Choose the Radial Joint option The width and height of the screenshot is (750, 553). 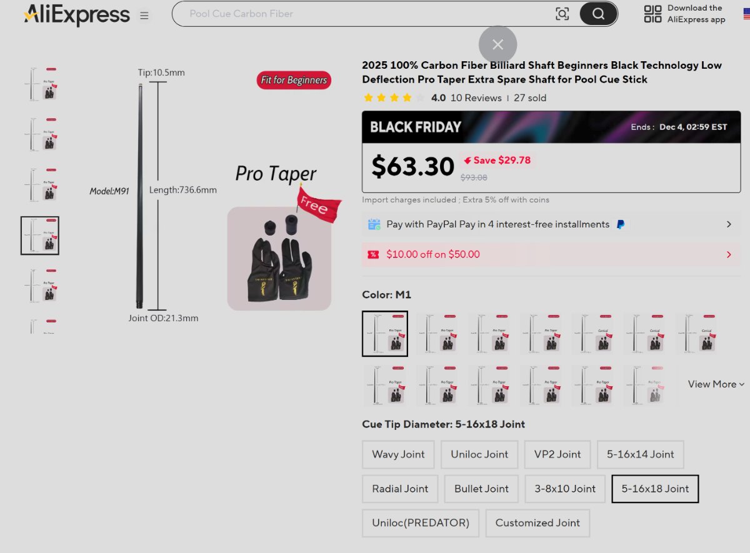coord(400,489)
